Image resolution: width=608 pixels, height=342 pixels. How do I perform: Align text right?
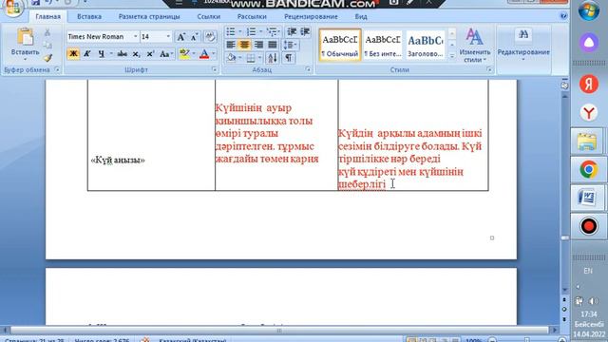[x=258, y=45]
